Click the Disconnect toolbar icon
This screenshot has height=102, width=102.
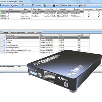pos(32,6)
